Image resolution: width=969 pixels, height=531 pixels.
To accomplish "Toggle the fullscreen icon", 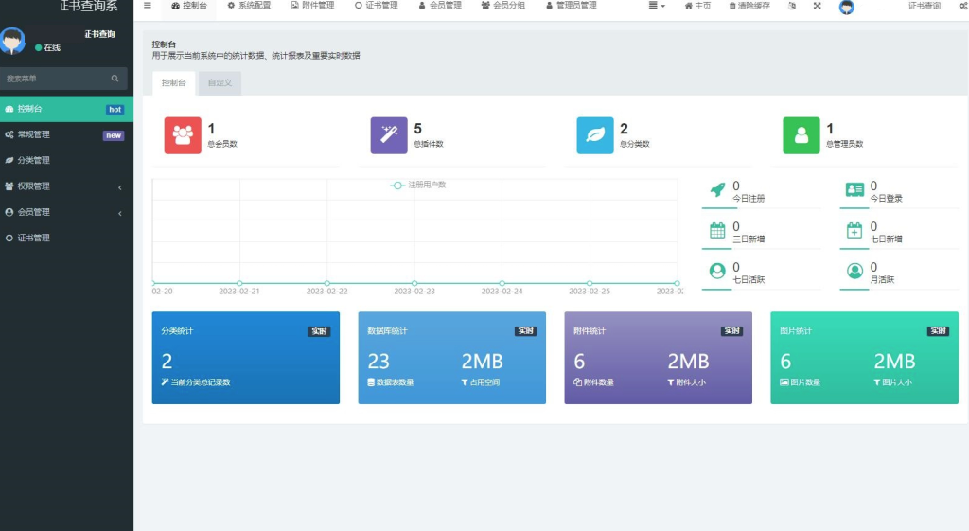I will coord(817,6).
